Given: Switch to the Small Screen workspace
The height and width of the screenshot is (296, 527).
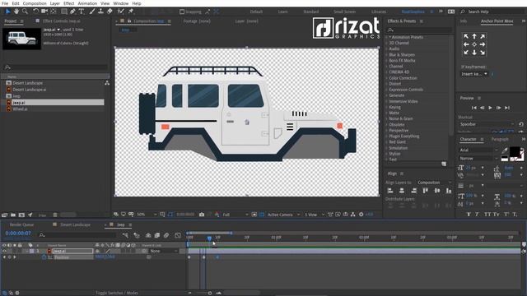Looking at the screenshot, I should [x=344, y=12].
